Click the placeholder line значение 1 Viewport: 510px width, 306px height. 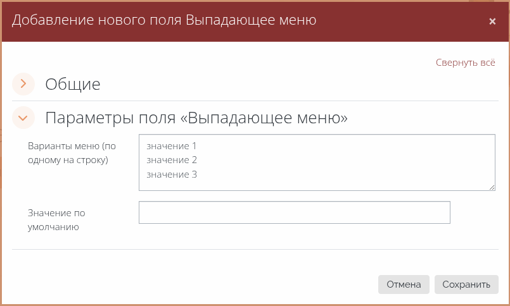click(x=172, y=146)
